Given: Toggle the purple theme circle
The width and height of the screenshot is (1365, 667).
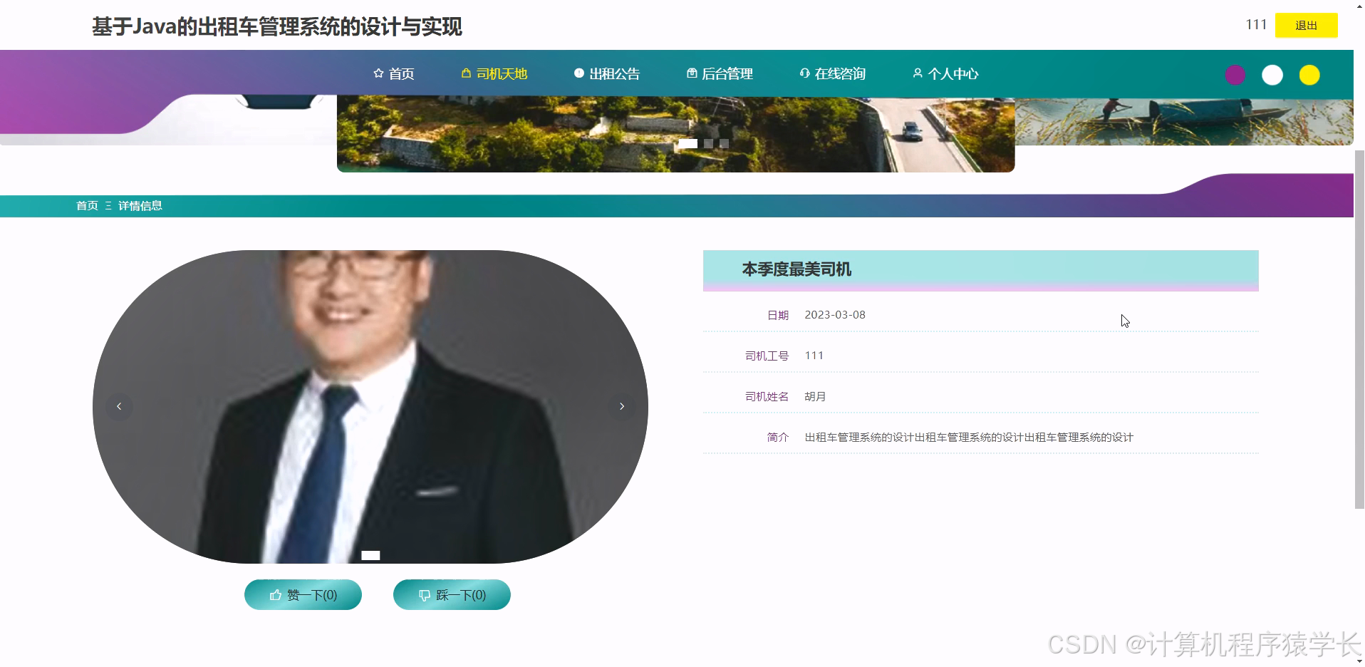Looking at the screenshot, I should click(1235, 74).
